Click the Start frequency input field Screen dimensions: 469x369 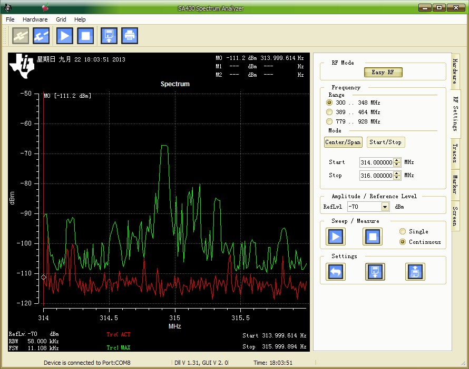(x=376, y=162)
